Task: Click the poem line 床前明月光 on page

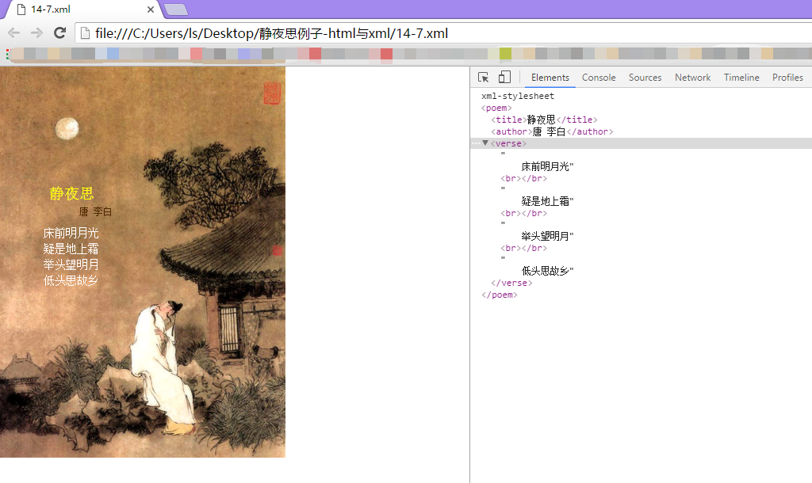Action: click(x=71, y=234)
